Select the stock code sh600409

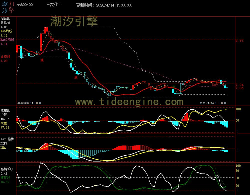tap(24, 5)
